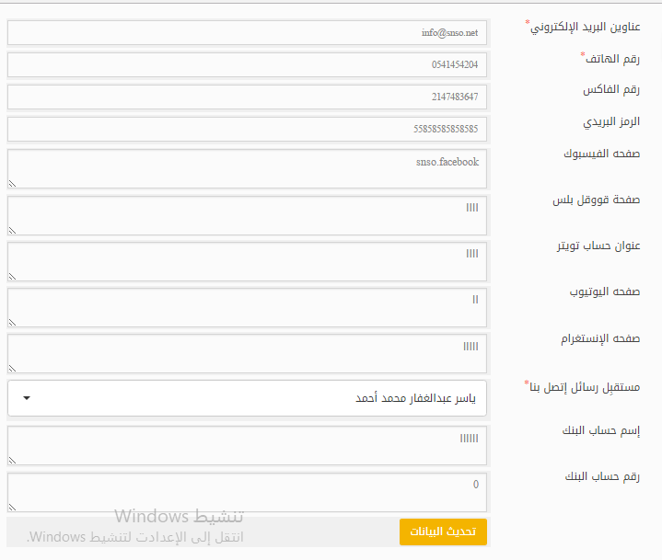Viewport: 662px width, 560px height.
Task: Click the resize grip of the bank account number textarea
Action: tap(12, 508)
